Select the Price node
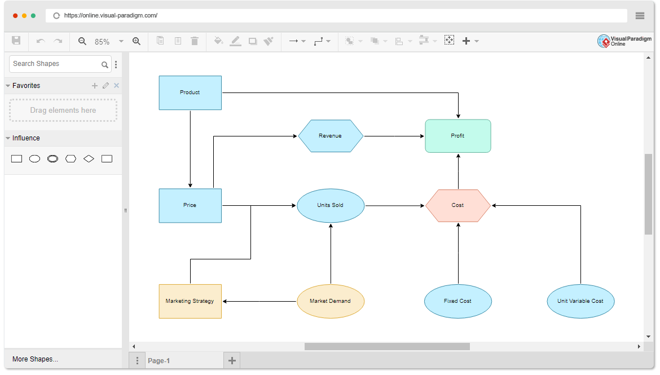Image resolution: width=660 pixels, height=375 pixels. (x=190, y=205)
